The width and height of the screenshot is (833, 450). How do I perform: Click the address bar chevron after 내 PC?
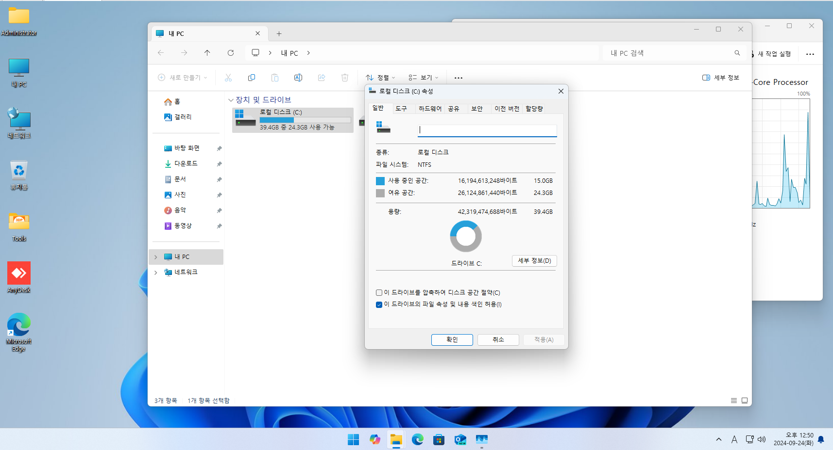[x=308, y=53]
